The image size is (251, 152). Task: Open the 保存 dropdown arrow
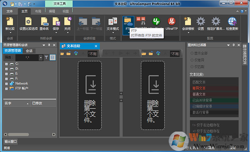tap(56, 32)
